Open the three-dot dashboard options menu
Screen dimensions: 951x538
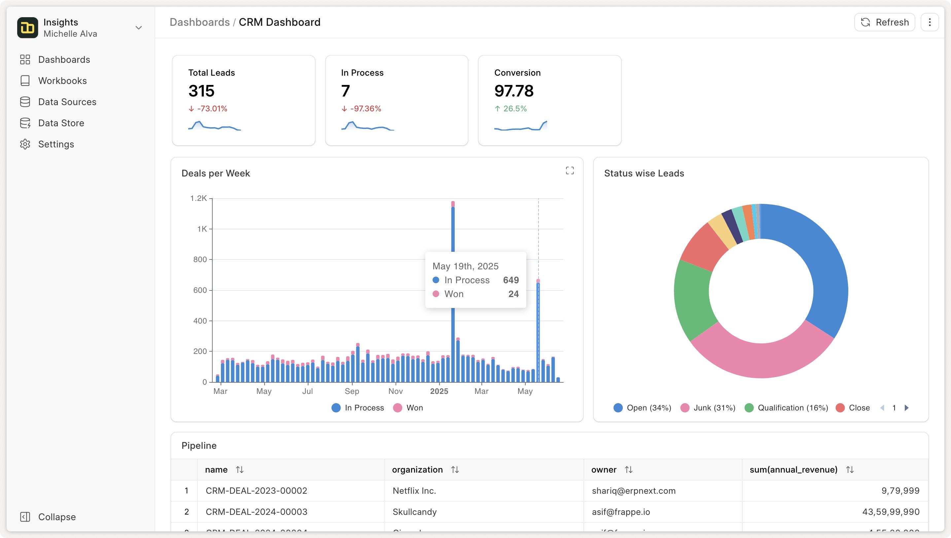[x=930, y=22]
